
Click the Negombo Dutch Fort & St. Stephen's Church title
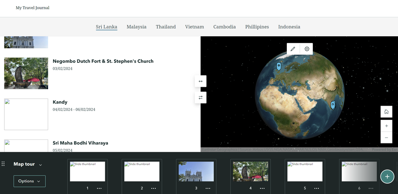coord(103,61)
